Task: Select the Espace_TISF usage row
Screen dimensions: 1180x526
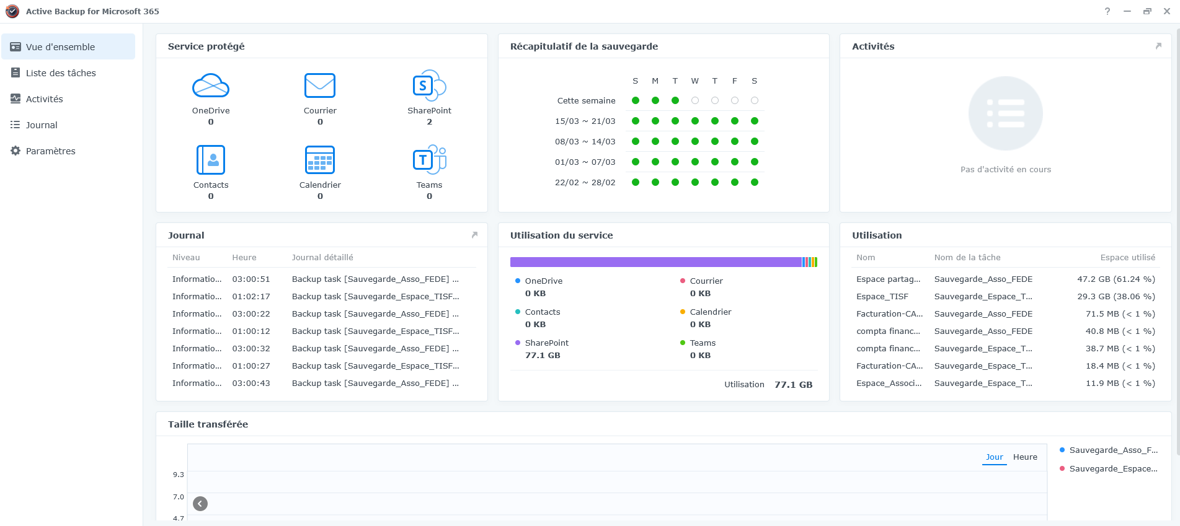Action: pyautogui.click(x=1006, y=297)
